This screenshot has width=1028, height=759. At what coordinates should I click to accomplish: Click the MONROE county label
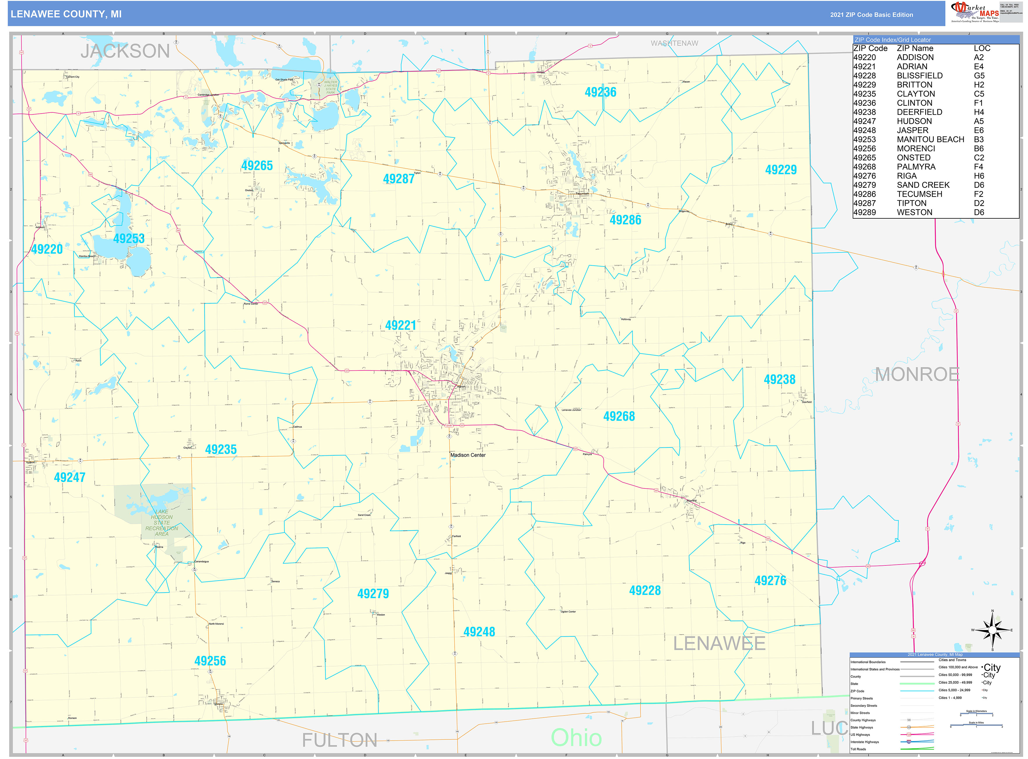tap(917, 375)
